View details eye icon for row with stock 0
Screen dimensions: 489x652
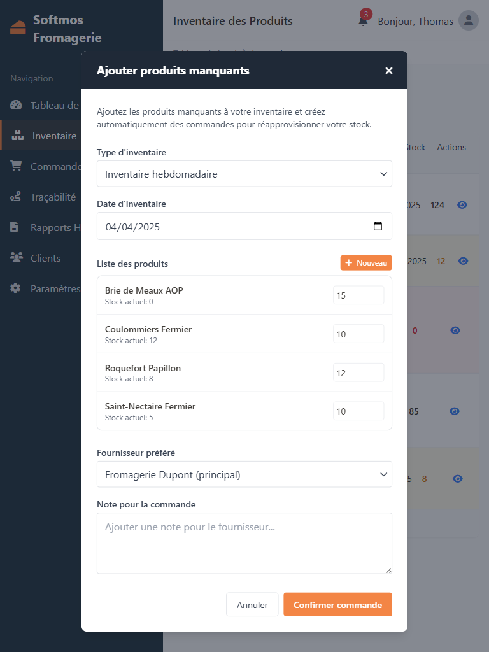click(x=455, y=330)
